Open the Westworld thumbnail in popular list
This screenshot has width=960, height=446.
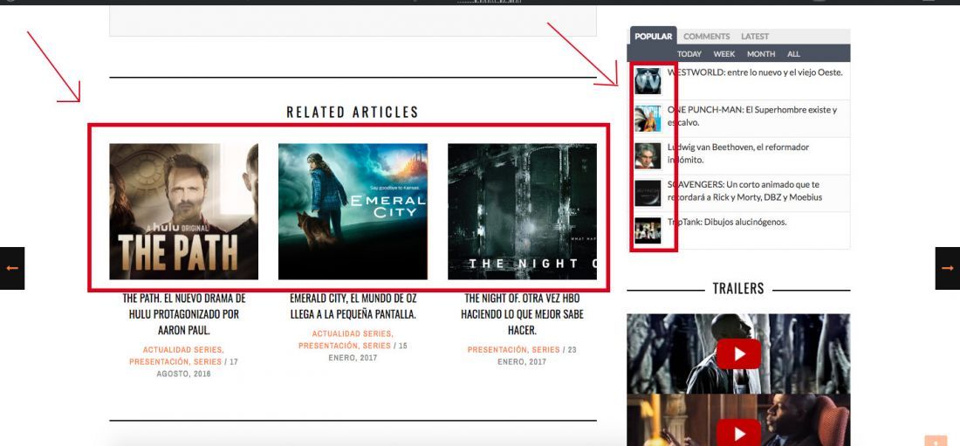[648, 81]
